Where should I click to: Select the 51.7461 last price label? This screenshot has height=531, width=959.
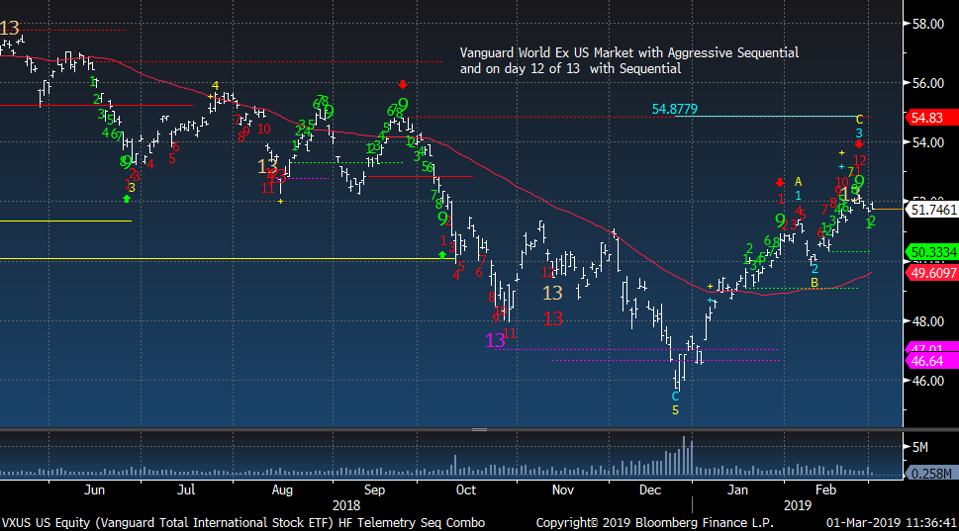pyautogui.click(x=931, y=210)
